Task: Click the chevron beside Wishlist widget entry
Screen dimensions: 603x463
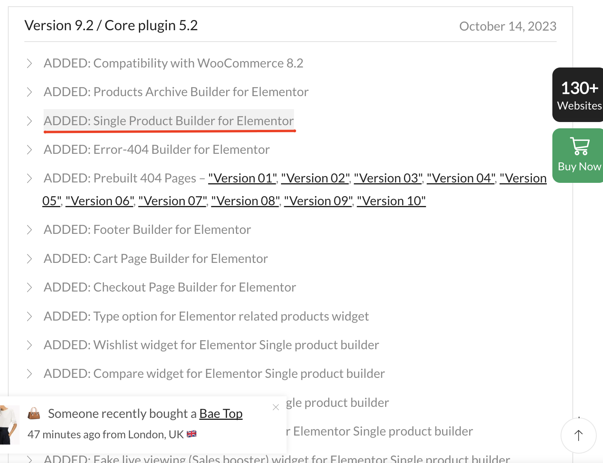Action: [29, 345]
